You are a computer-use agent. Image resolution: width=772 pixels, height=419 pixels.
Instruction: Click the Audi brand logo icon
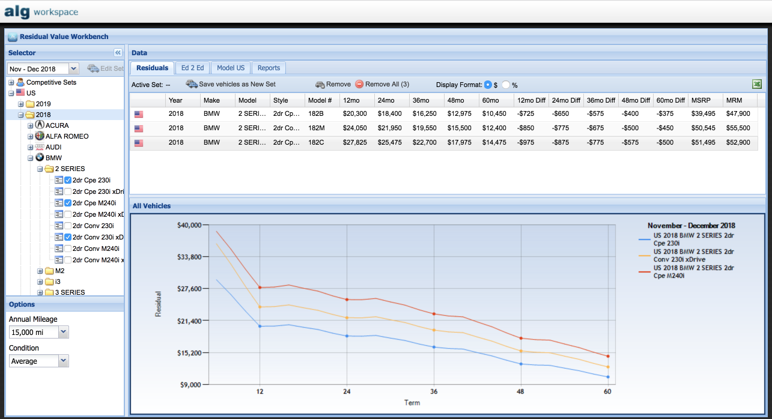pos(40,147)
